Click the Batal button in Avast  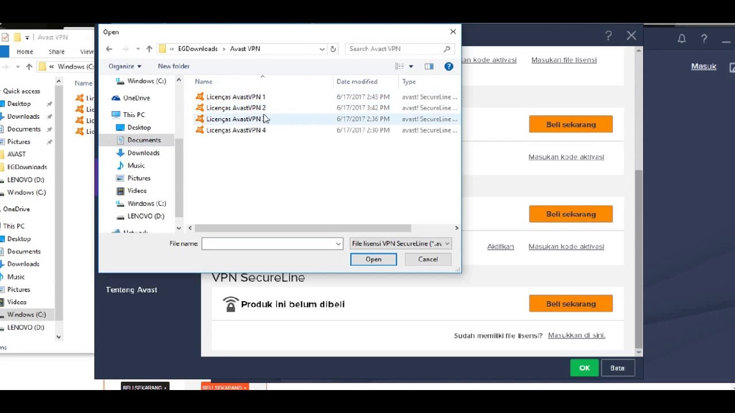[617, 368]
